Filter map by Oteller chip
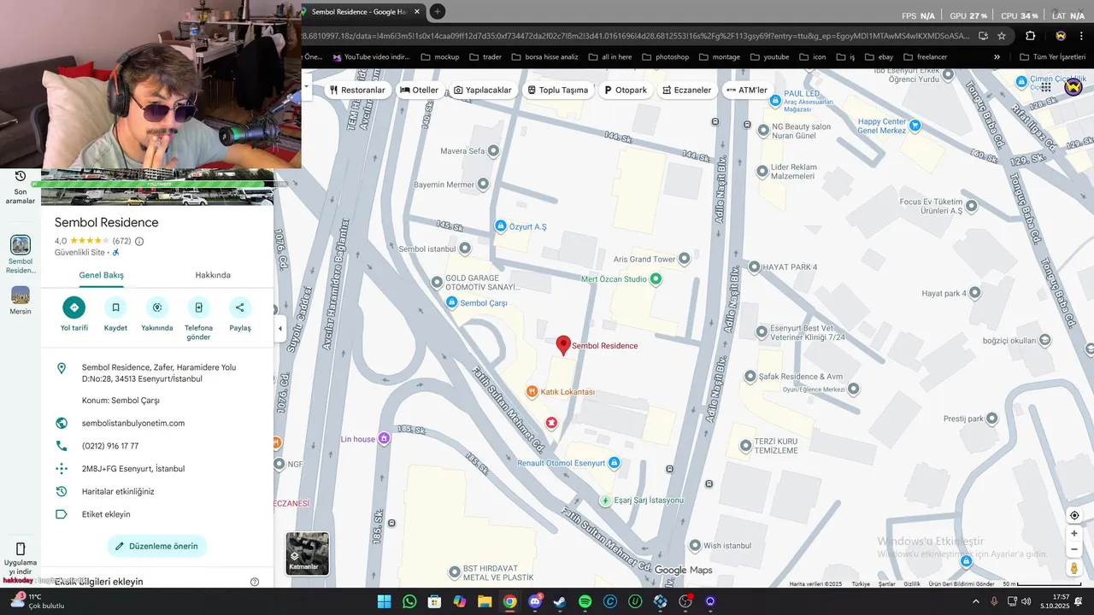 click(x=419, y=90)
